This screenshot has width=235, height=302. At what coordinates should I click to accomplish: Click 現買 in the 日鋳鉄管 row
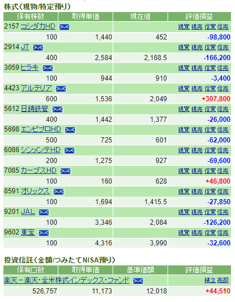[x=184, y=109]
